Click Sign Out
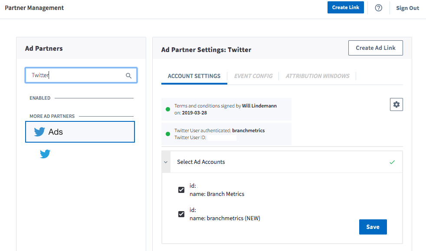The height and width of the screenshot is (251, 426). tap(407, 8)
